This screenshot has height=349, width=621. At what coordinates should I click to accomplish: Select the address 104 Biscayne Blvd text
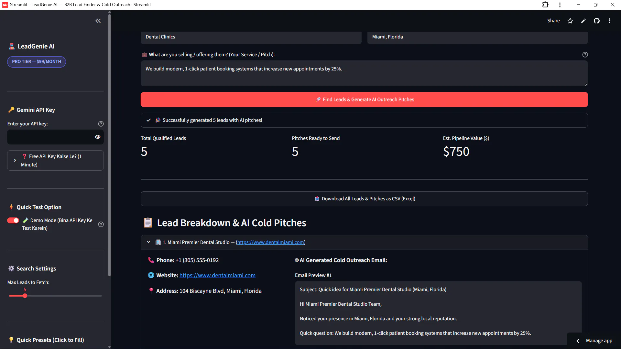click(221, 291)
